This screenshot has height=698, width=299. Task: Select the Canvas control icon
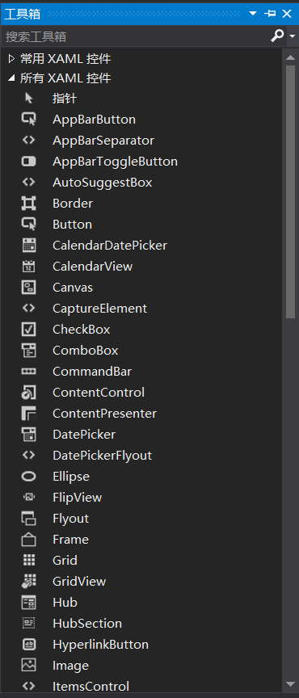pyautogui.click(x=28, y=287)
